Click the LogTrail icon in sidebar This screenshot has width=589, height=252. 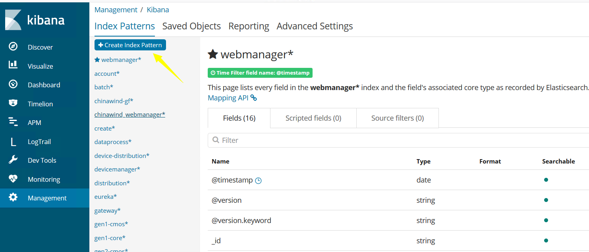pyautogui.click(x=13, y=141)
